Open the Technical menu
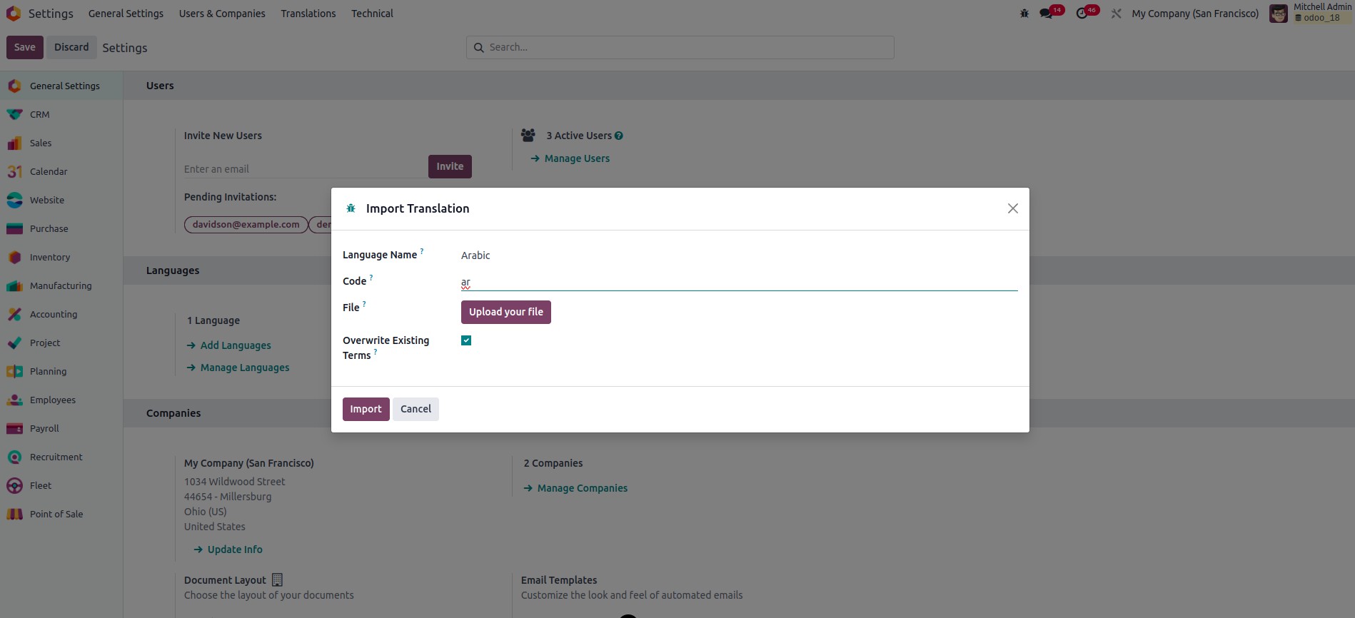 (x=372, y=14)
